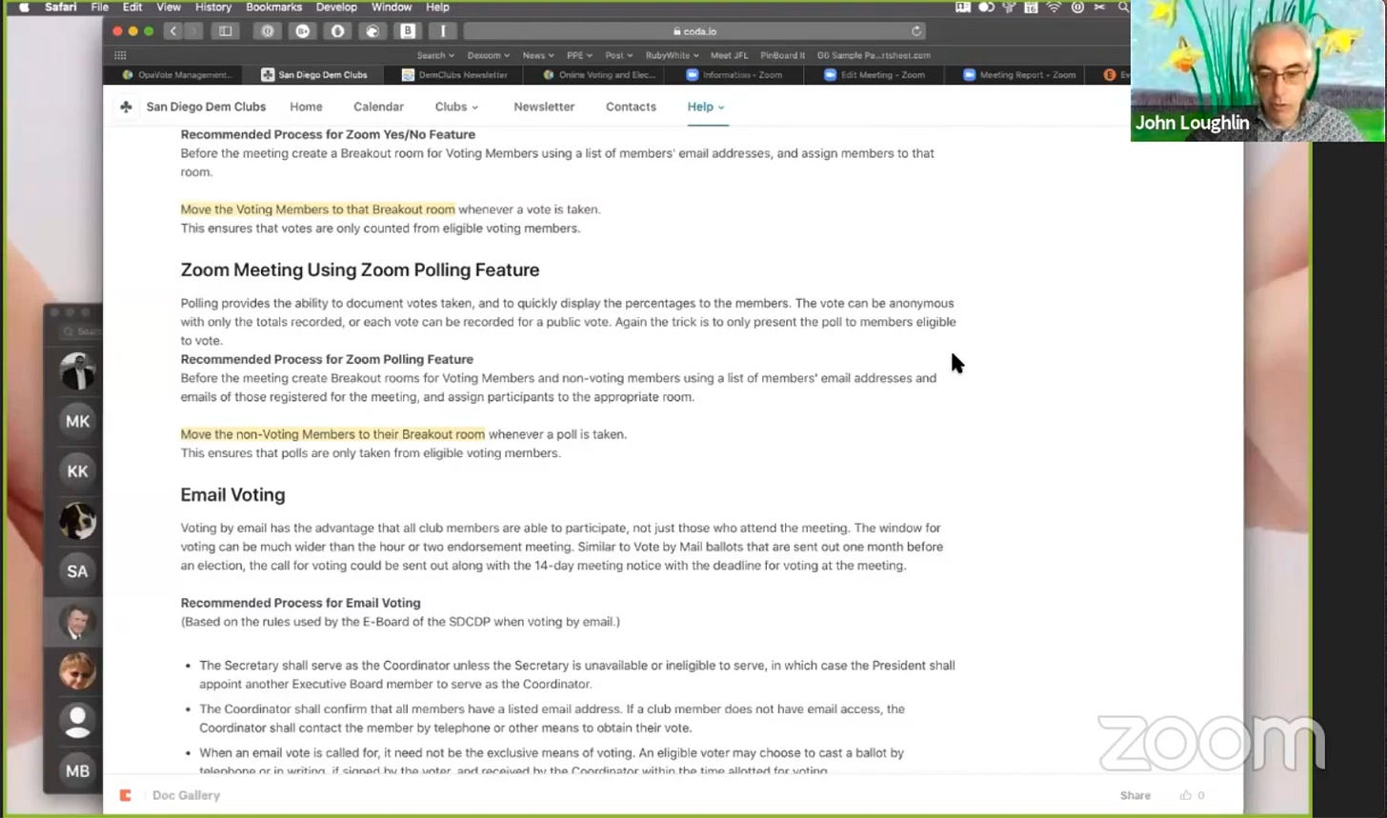Click the reload page icon in address bar
This screenshot has height=818, width=1387.
click(916, 30)
